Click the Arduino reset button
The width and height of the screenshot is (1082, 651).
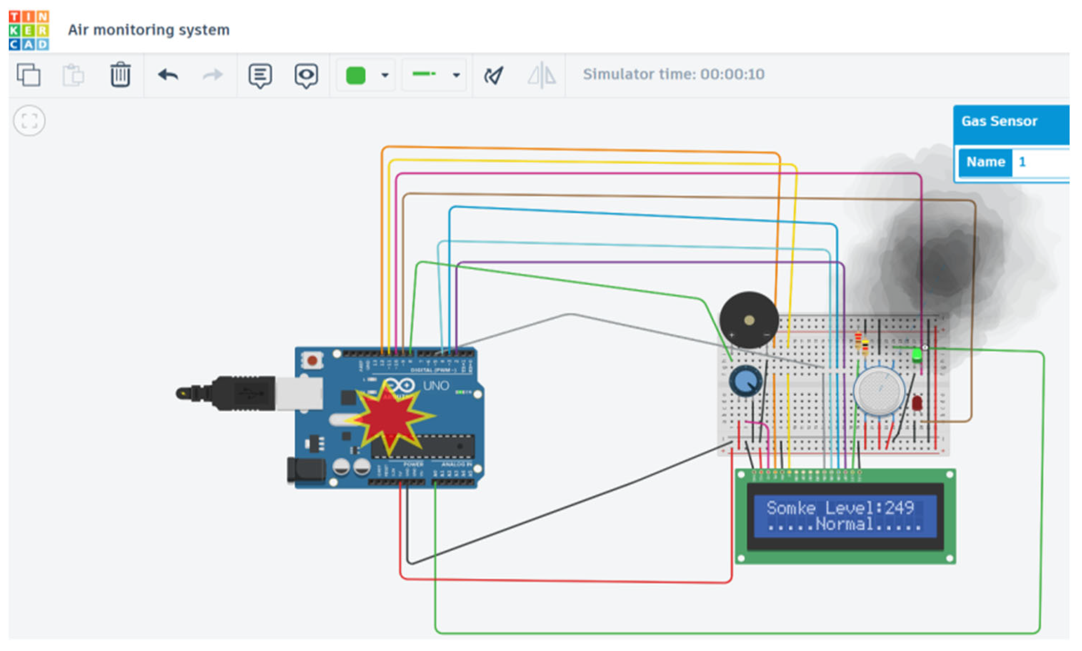coord(312,361)
